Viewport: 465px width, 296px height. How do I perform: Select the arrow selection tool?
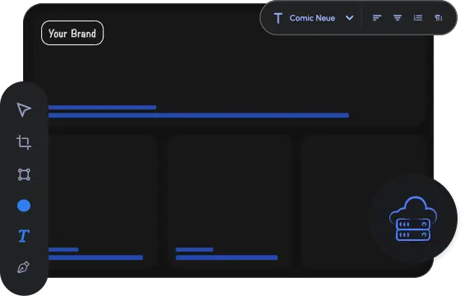point(24,109)
